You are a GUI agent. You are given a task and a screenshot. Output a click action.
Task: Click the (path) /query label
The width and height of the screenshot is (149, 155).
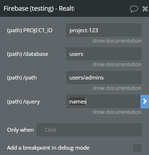23,102
